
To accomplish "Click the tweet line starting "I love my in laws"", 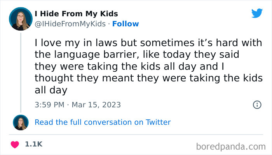I will point(148,42).
